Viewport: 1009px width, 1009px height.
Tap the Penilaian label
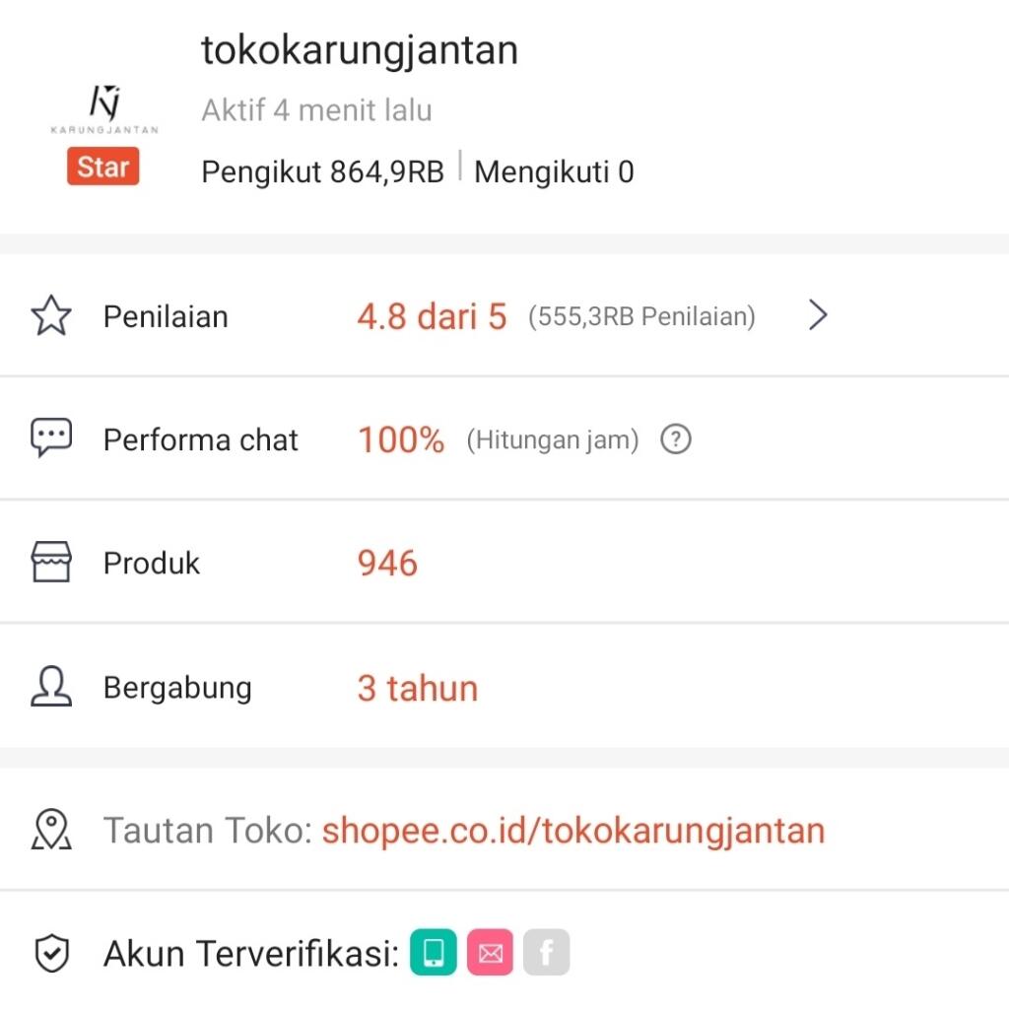tap(166, 316)
